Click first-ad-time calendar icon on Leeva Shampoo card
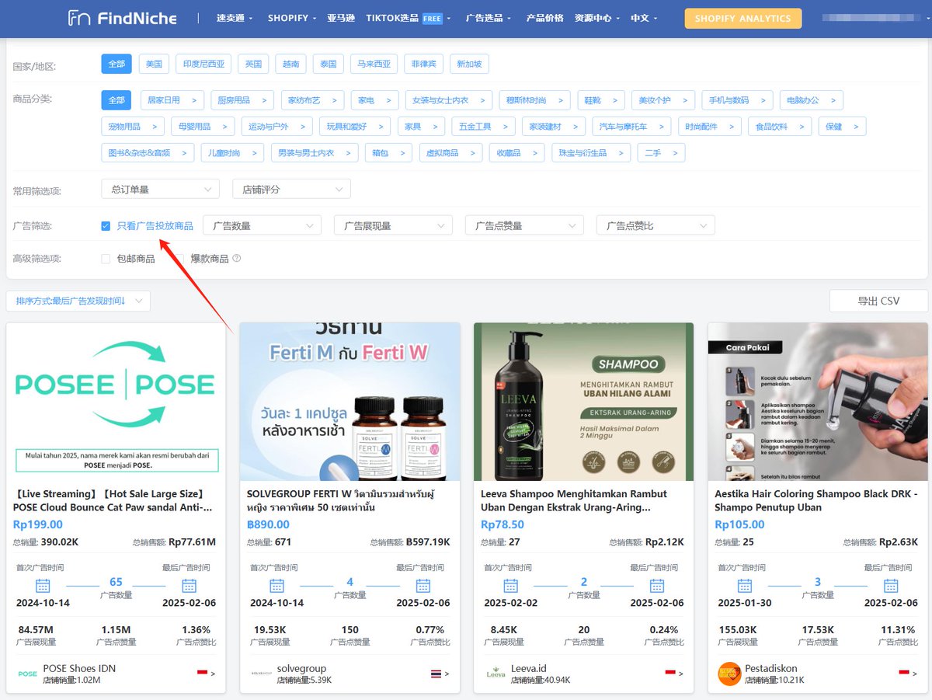Viewport: 932px width, 700px height. coord(510,585)
